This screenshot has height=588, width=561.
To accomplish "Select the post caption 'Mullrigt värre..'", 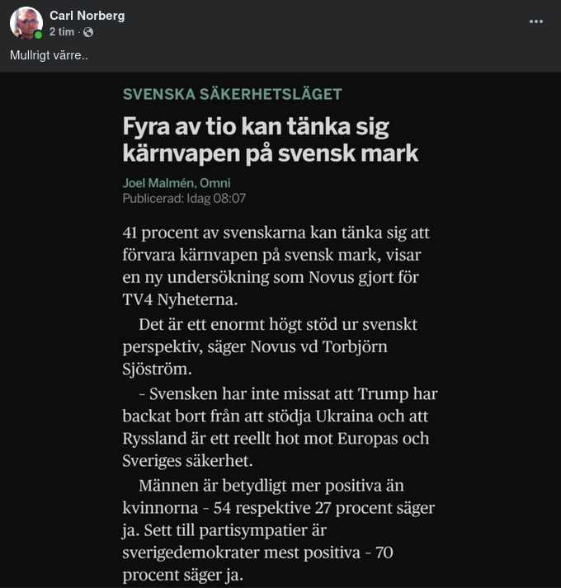I will coord(47,55).
